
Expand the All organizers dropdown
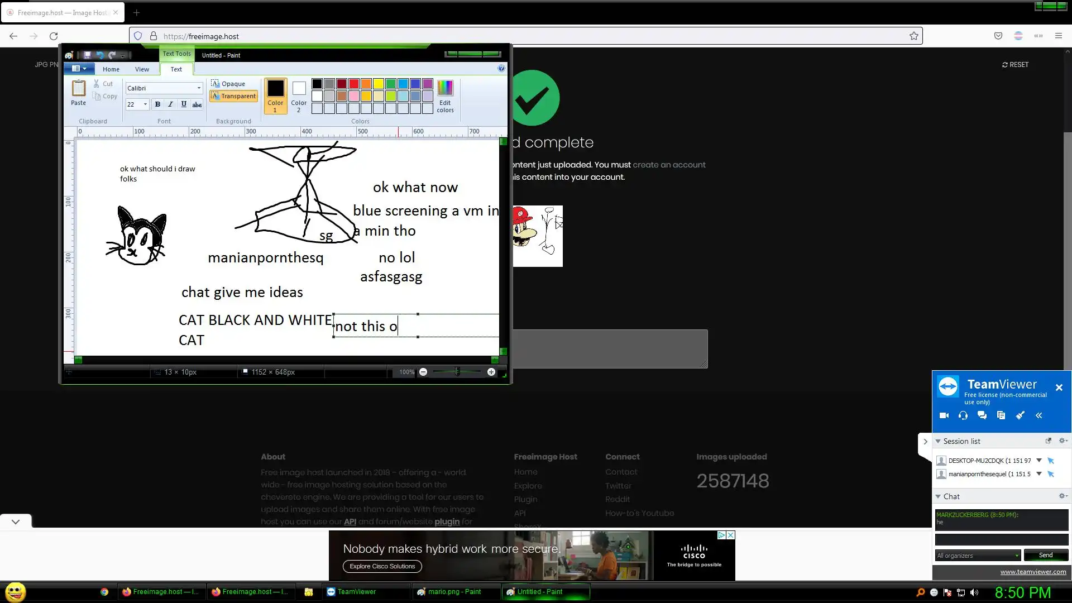1016,556
